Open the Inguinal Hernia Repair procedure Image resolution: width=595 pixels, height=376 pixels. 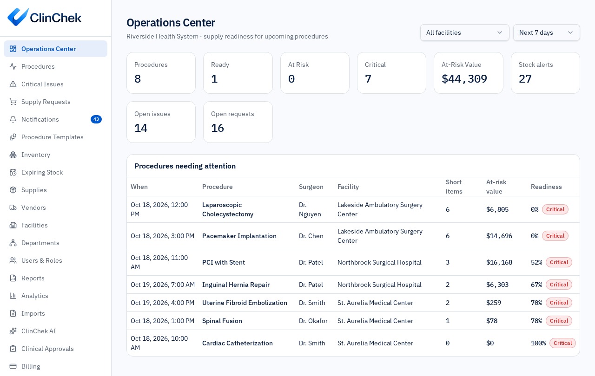(x=236, y=285)
